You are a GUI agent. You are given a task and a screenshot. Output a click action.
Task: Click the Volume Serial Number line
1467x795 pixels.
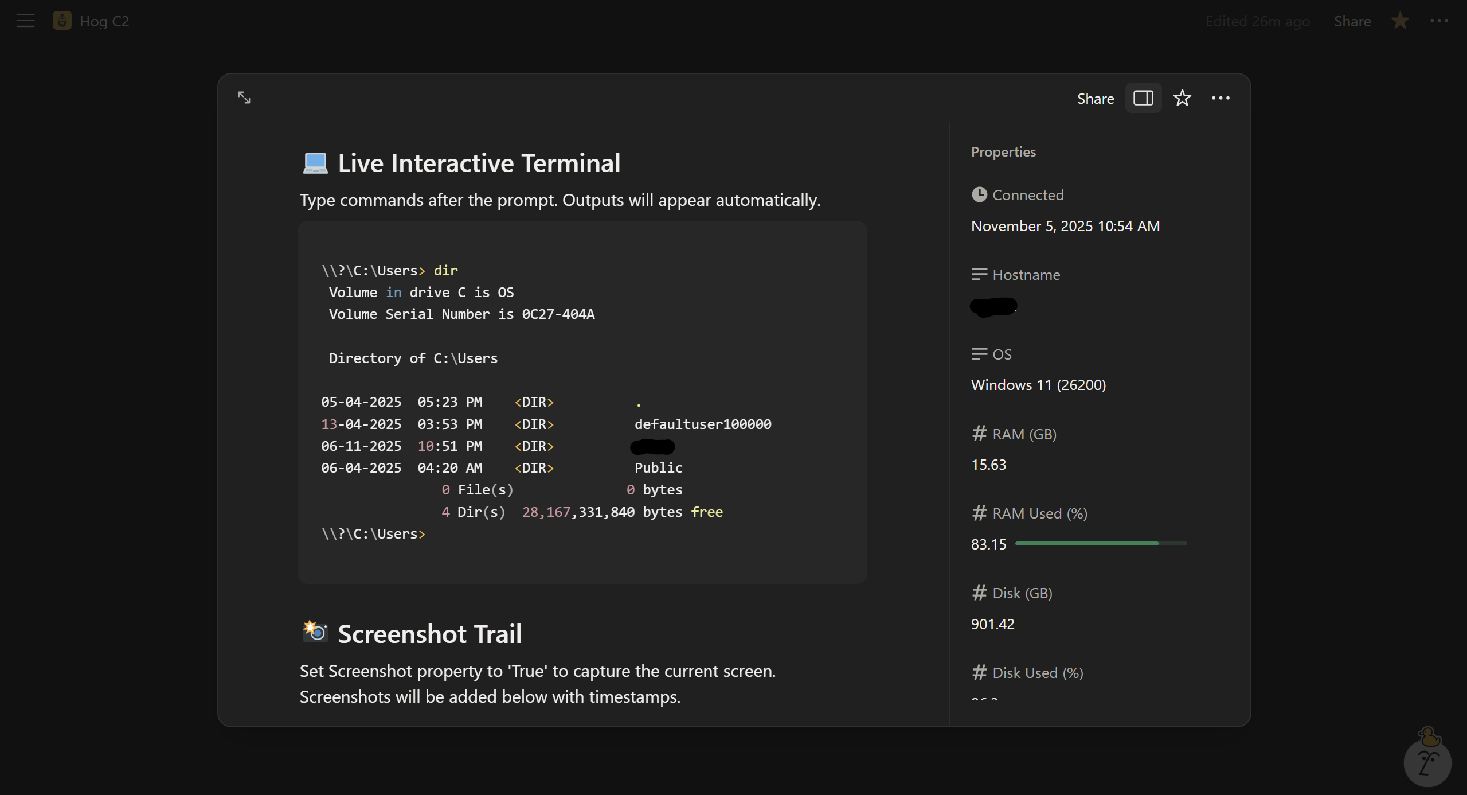point(461,314)
